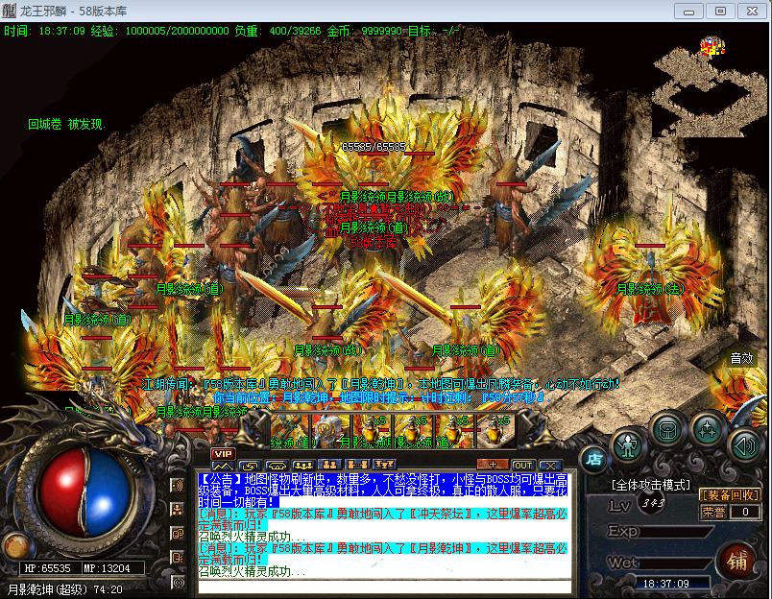Toggle the fourth chat side filter icon
772x599 pixels.
[177, 558]
